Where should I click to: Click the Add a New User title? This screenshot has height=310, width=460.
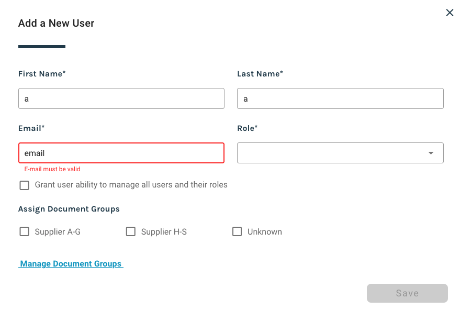(x=56, y=23)
